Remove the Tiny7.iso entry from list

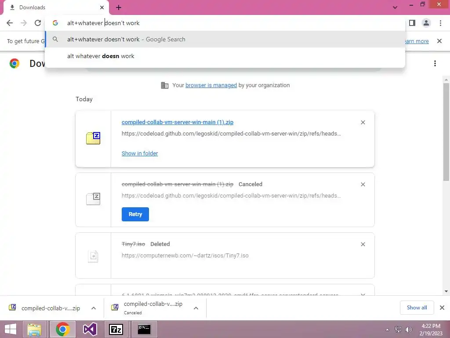(363, 244)
